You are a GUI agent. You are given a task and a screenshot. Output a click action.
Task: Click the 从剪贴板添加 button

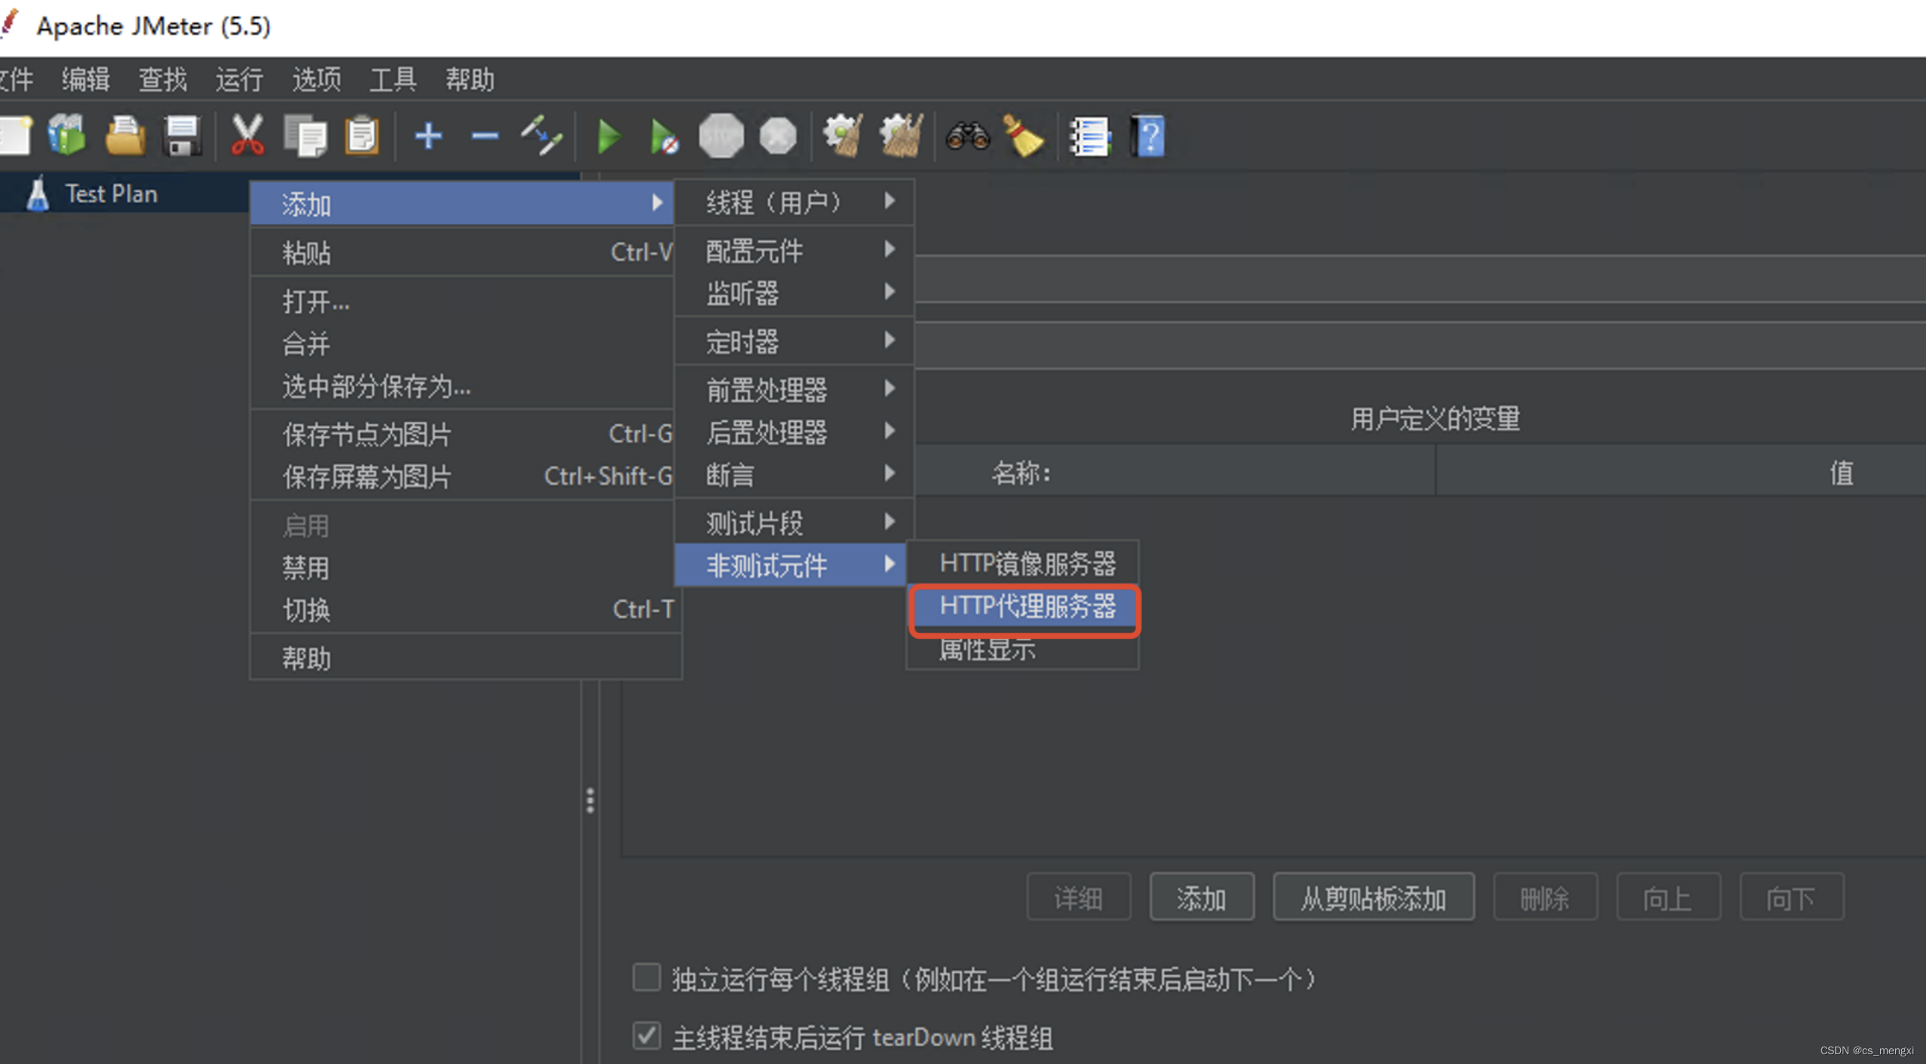click(x=1373, y=898)
